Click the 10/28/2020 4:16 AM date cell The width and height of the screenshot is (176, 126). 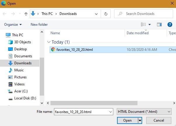(x=142, y=50)
